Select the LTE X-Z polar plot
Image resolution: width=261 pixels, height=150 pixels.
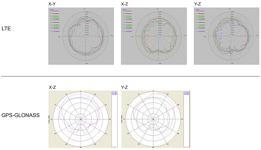(x=158, y=36)
